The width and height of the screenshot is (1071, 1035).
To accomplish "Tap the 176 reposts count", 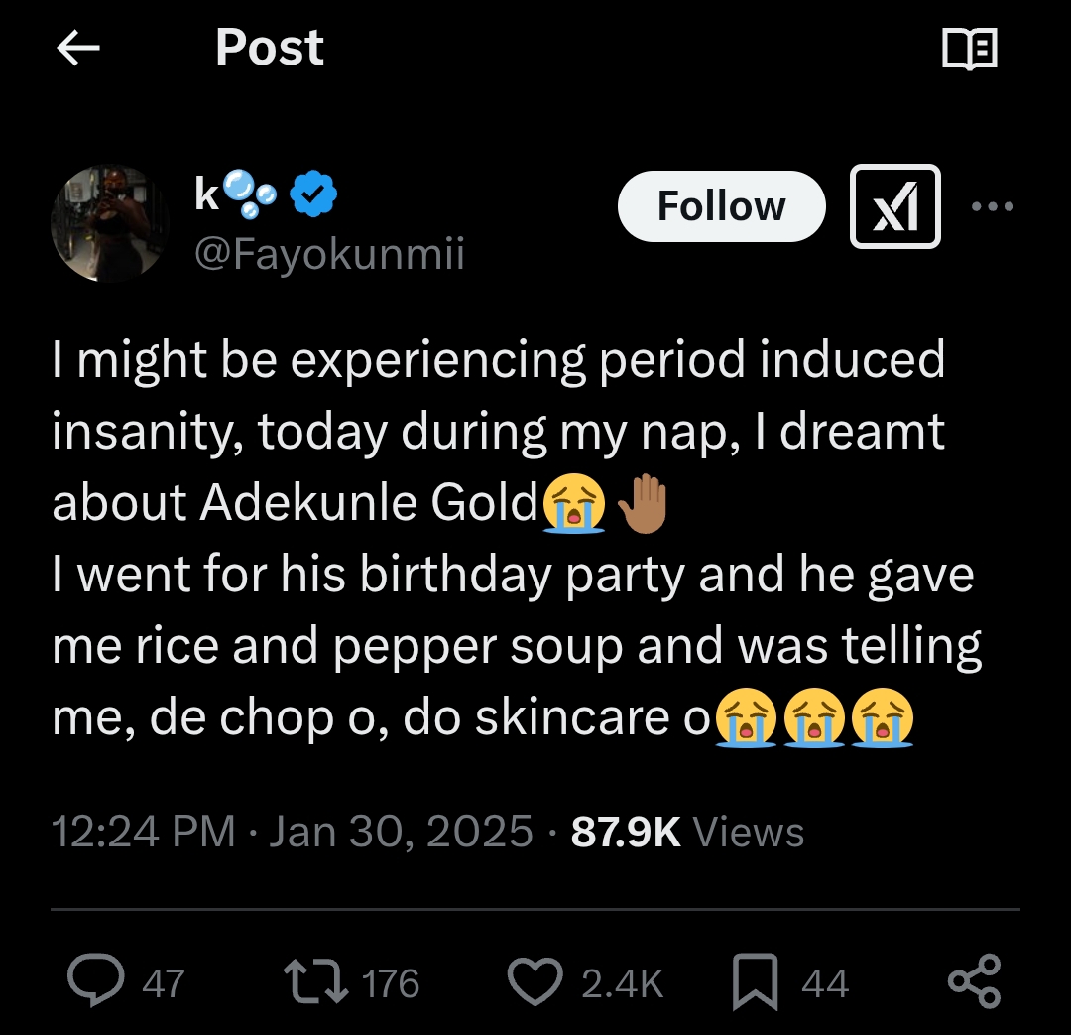I will (x=391, y=983).
